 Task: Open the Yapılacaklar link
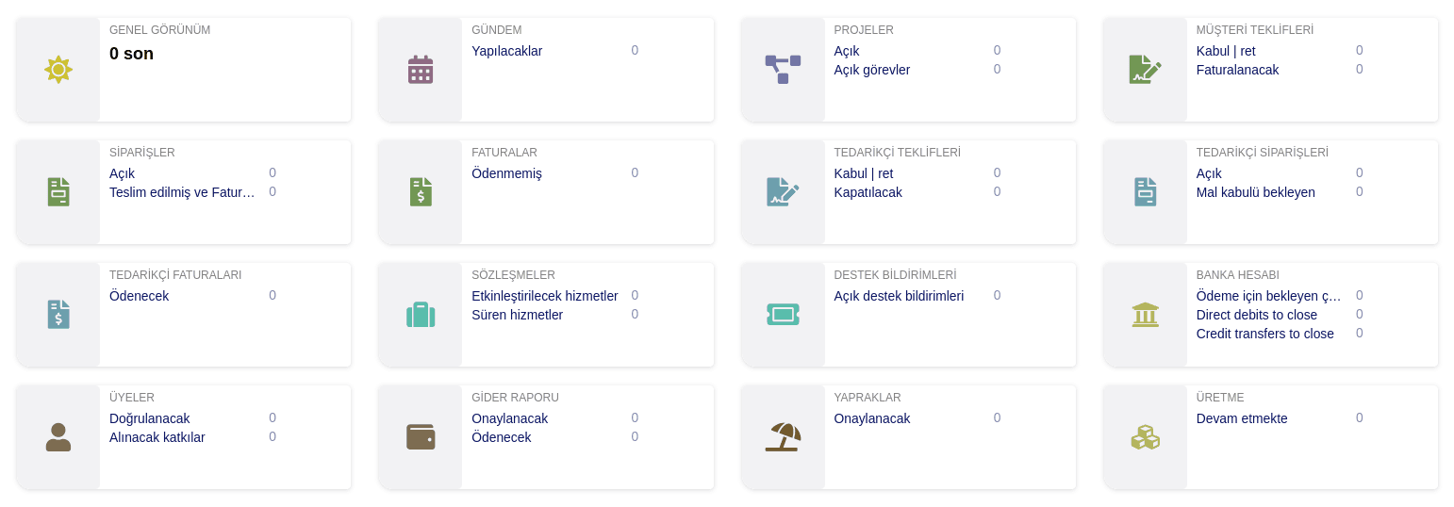pos(507,51)
